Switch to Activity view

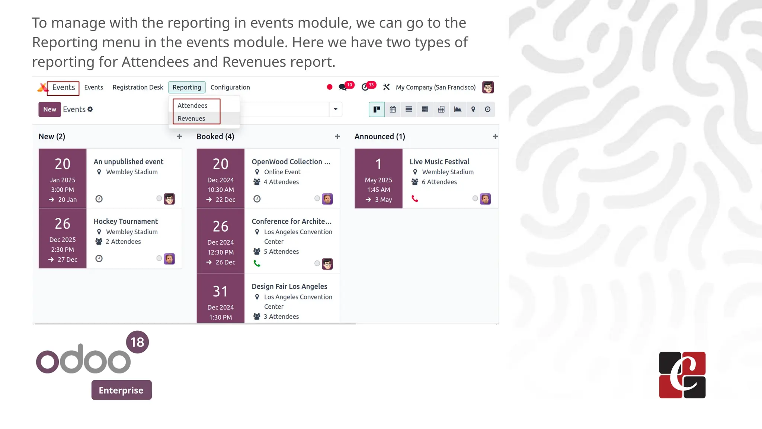(487, 109)
